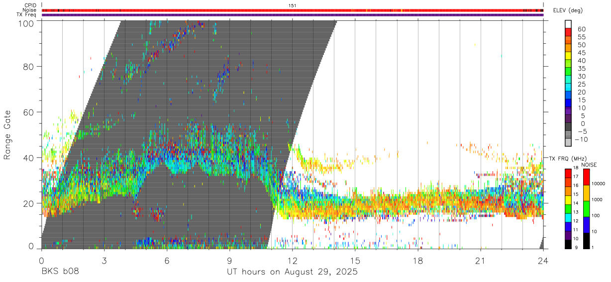The height and width of the screenshot is (282, 611).
Task: Click the blue 10–100 segment of the NOISE colorbar
Action: click(x=586, y=225)
